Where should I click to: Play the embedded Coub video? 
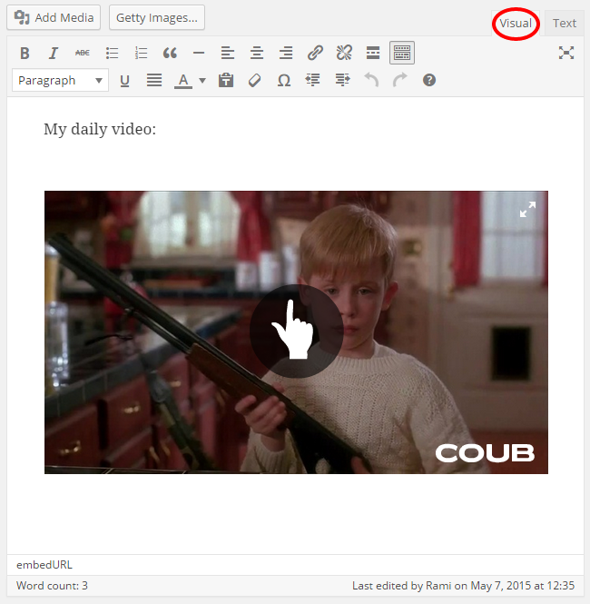pyautogui.click(x=296, y=332)
